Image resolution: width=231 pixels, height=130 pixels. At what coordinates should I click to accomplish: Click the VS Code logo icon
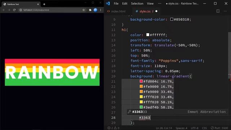[x=108, y=3]
